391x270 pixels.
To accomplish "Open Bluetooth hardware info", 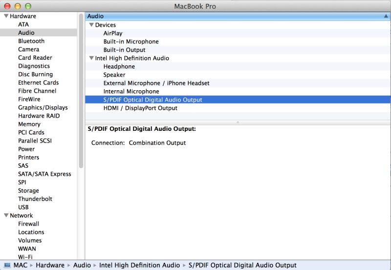I will click(x=31, y=41).
